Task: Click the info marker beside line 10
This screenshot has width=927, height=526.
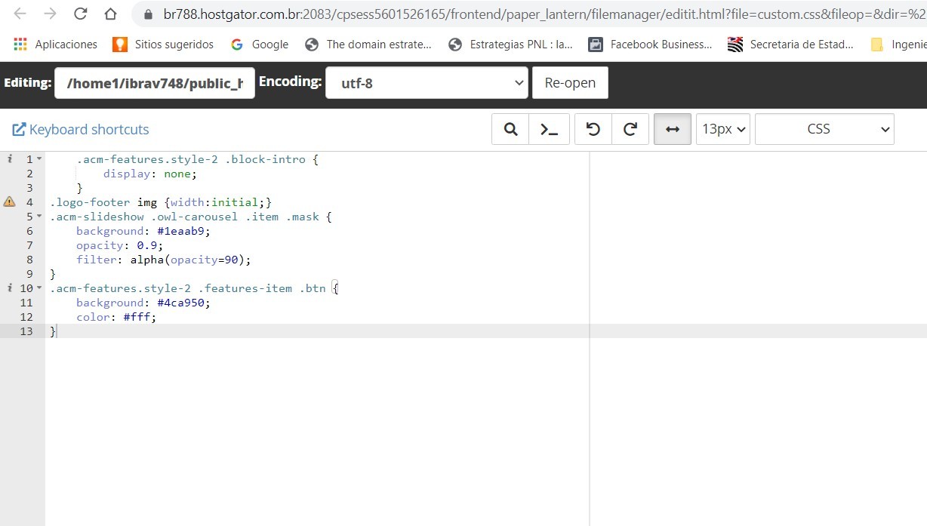Action: click(x=10, y=288)
